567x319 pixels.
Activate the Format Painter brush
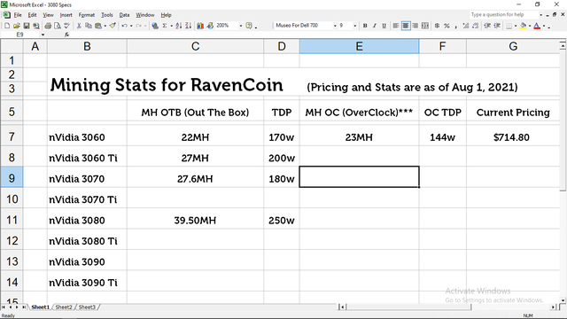click(113, 26)
